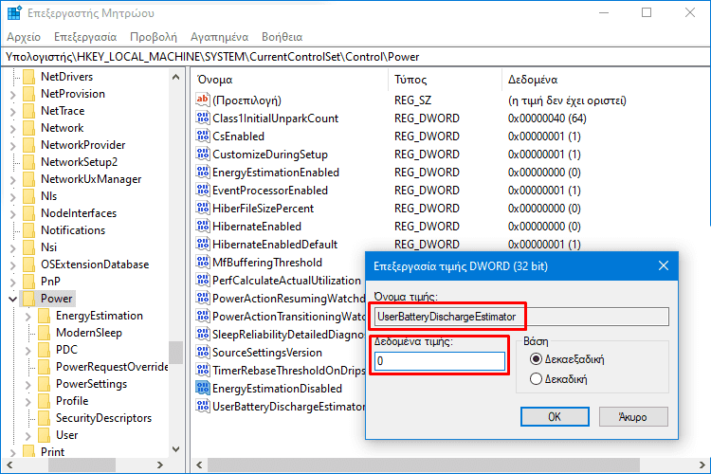The height and width of the screenshot is (474, 711).
Task: Select the NetworkUxManager key
Action: tap(91, 179)
